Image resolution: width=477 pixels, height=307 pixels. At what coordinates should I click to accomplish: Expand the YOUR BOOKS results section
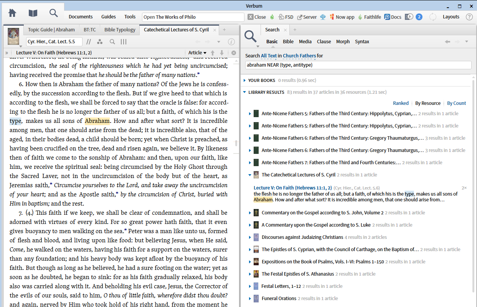(245, 80)
